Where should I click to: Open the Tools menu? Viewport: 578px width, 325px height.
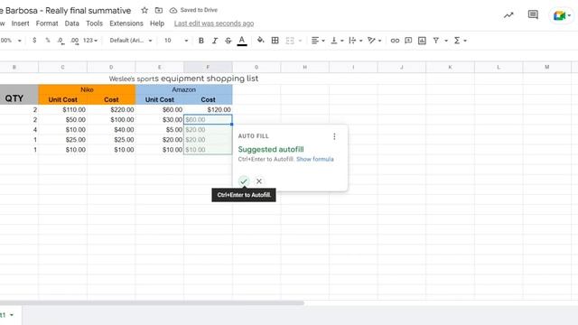click(94, 23)
